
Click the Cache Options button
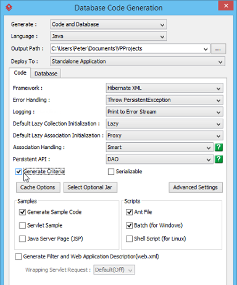(x=38, y=187)
